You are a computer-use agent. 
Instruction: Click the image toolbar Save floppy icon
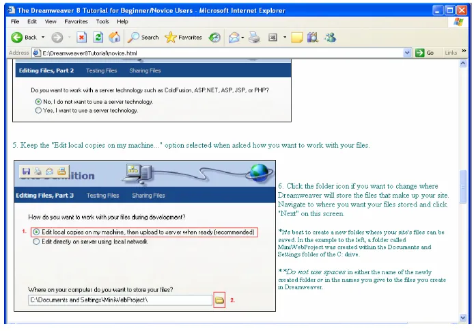[x=27, y=172]
